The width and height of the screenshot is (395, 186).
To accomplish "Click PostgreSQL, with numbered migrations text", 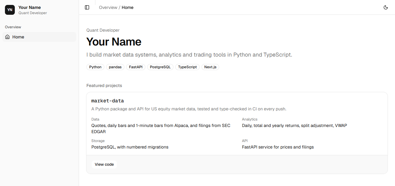I will [x=130, y=147].
